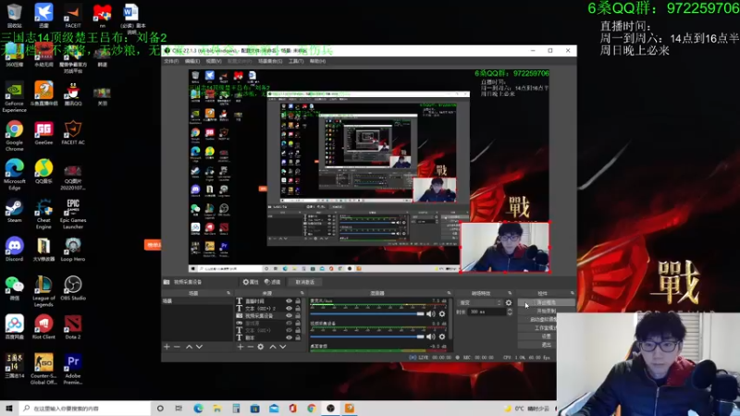Open transition properties gear icon
The image size is (740, 416).
click(508, 303)
